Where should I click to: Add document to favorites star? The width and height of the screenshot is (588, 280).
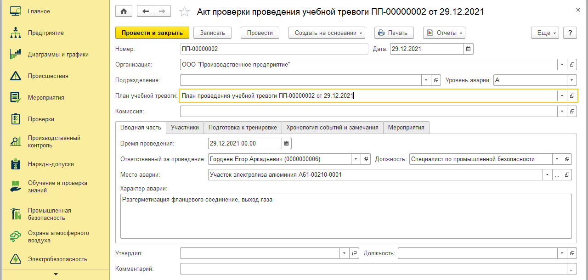point(184,11)
